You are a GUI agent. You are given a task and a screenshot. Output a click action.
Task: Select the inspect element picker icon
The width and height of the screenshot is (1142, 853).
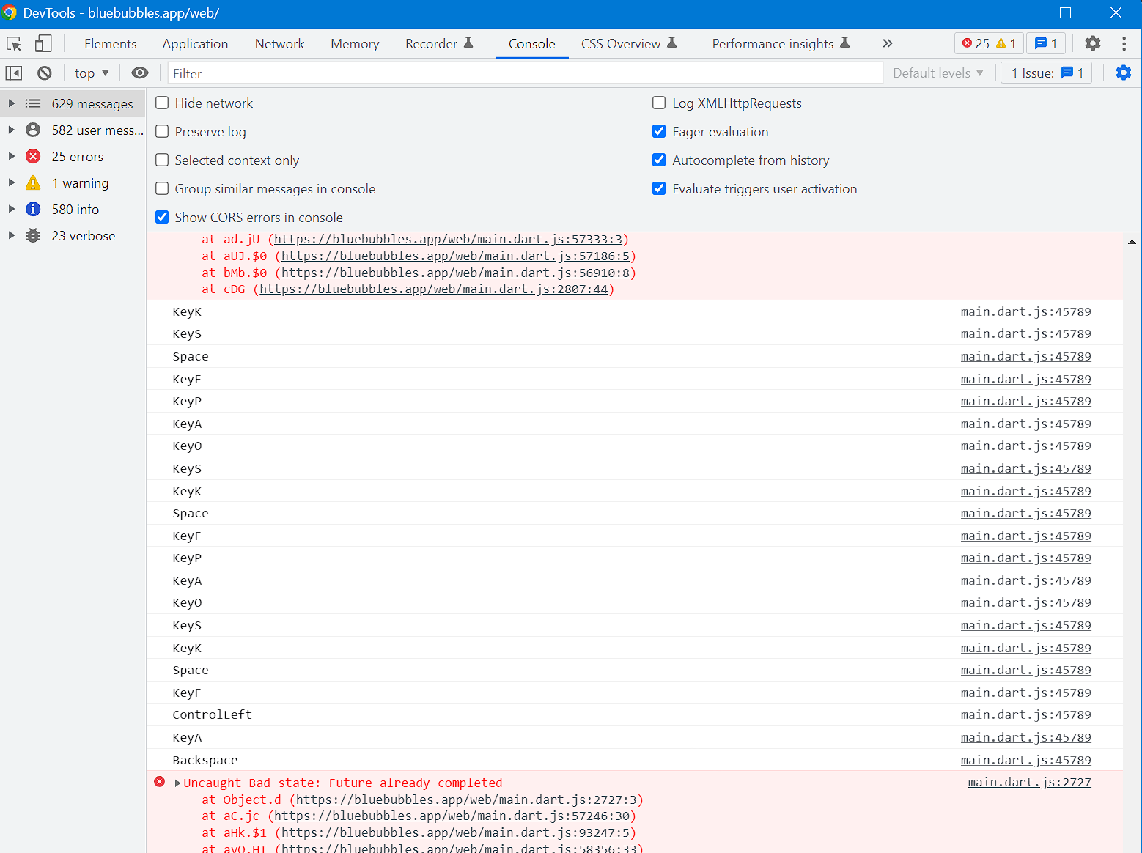pyautogui.click(x=13, y=43)
